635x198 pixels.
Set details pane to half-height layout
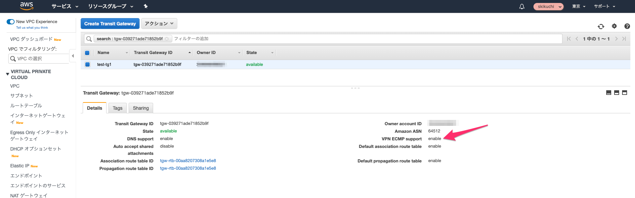click(616, 93)
